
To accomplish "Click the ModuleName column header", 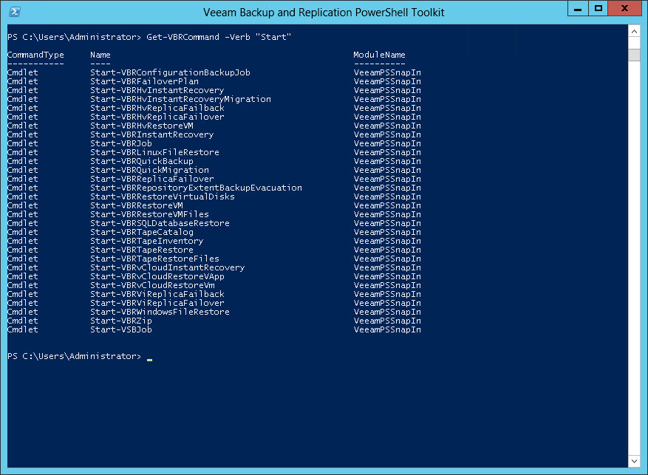I will pos(379,55).
